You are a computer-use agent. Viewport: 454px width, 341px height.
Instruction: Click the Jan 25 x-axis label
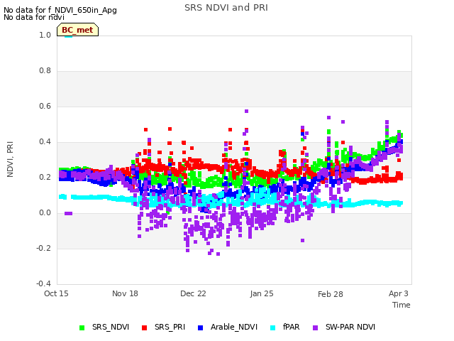262,293
